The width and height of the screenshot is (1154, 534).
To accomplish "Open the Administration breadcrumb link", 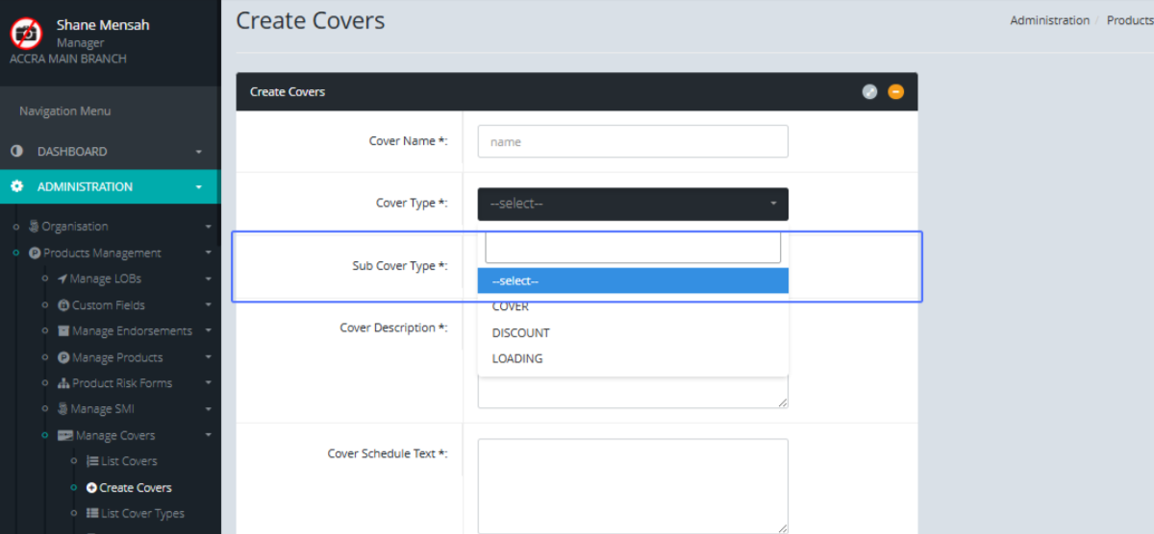I will point(1049,20).
